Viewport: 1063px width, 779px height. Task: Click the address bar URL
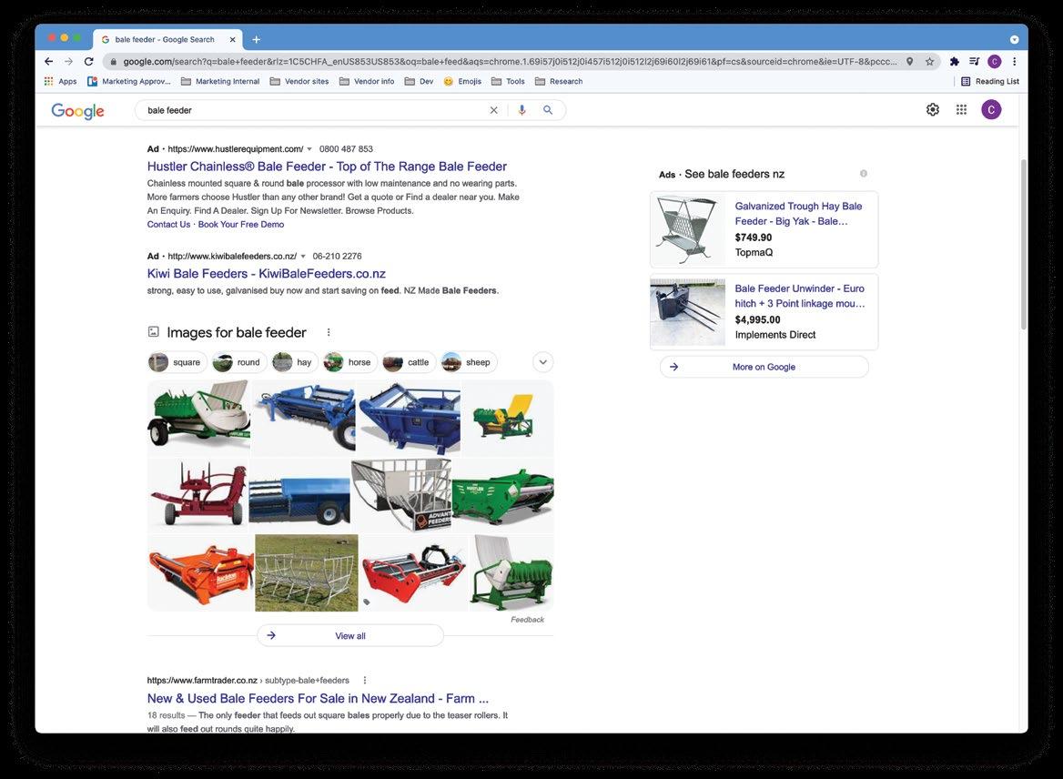click(509, 61)
